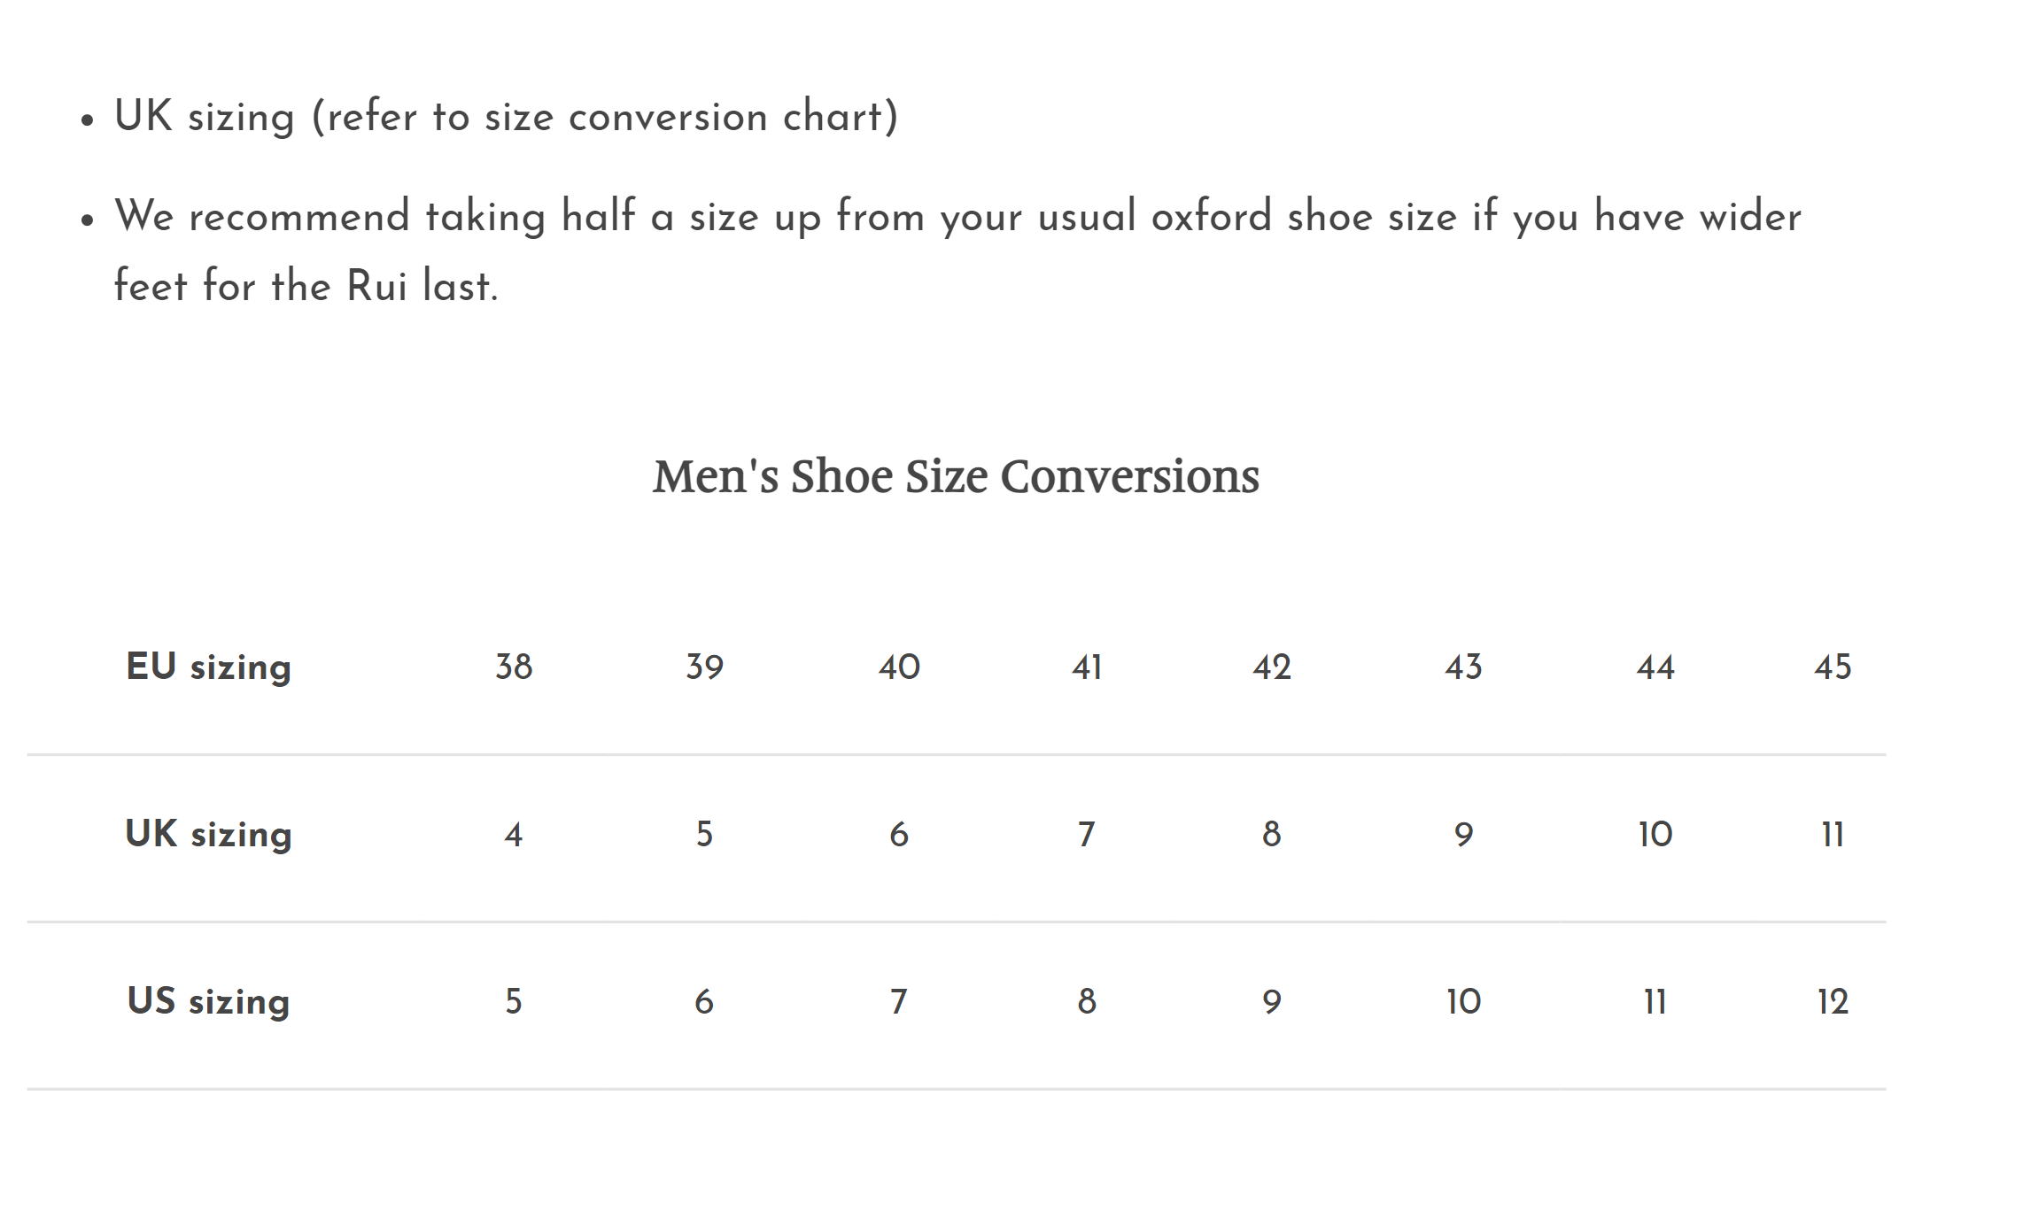2023x1211 pixels.
Task: Click UK size 4 cell
Action: (x=514, y=834)
